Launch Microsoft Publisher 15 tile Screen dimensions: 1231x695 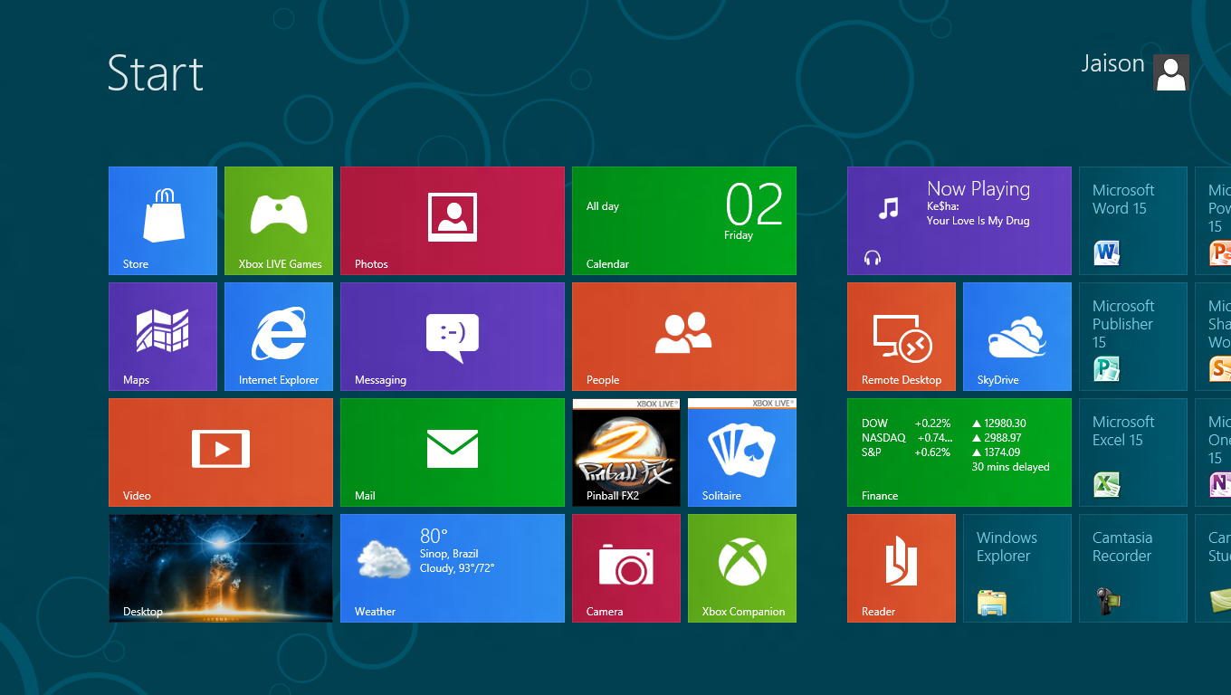tap(1133, 337)
